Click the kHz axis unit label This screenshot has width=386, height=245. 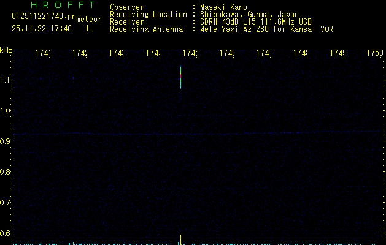[6, 50]
